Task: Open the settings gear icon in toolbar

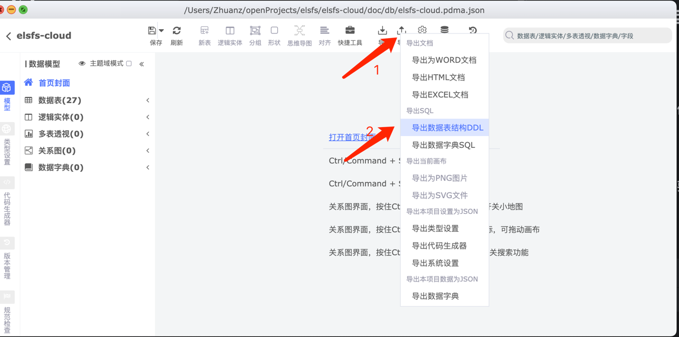Action: (x=422, y=30)
